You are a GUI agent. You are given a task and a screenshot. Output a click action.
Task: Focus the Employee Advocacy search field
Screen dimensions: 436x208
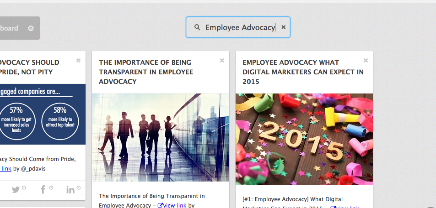238,27
